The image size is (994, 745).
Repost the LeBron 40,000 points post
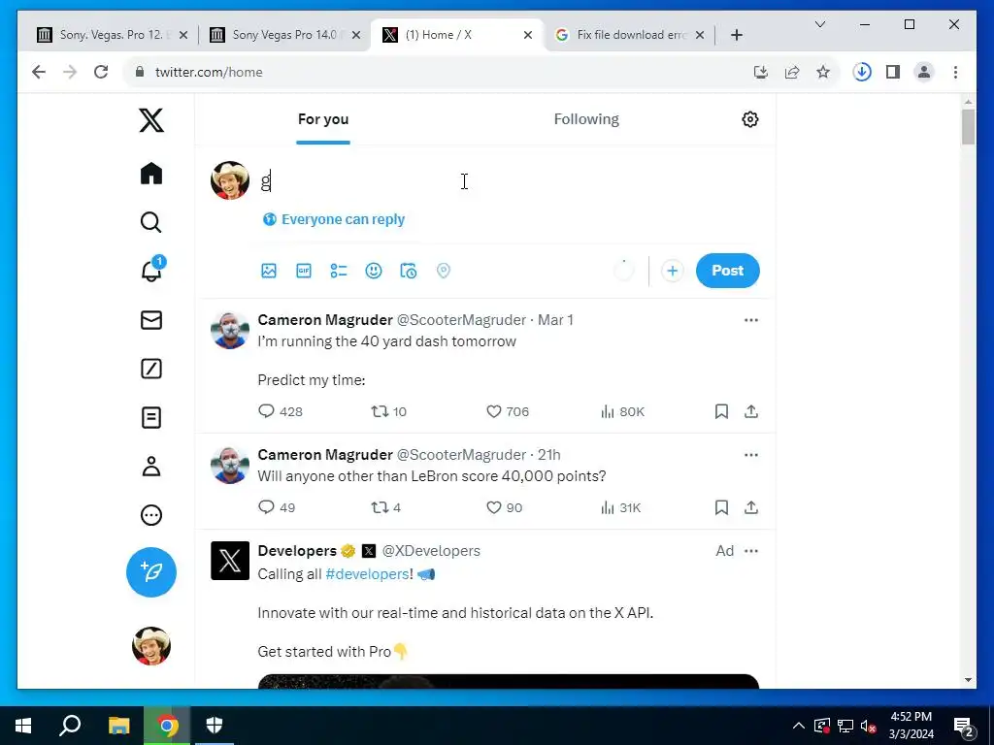[385, 507]
